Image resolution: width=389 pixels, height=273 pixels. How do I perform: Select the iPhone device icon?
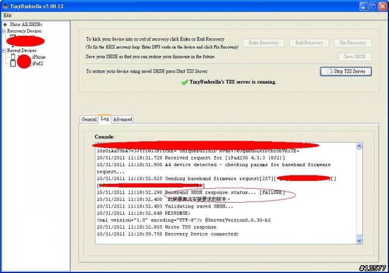(x=13, y=57)
